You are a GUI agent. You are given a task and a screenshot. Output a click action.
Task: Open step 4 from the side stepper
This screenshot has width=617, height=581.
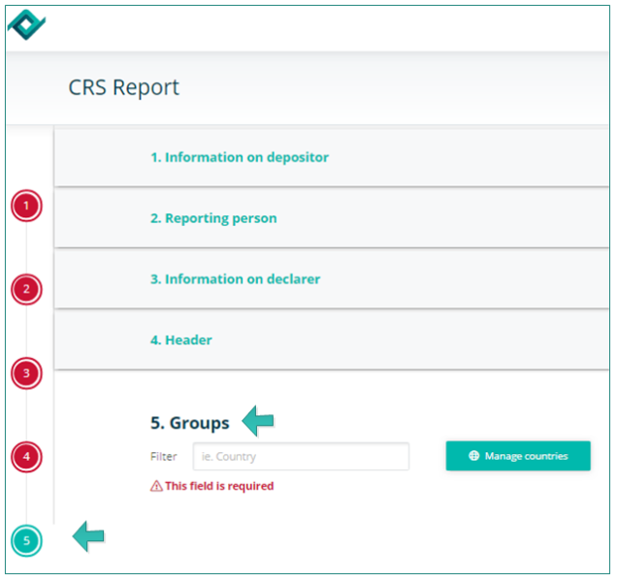pyautogui.click(x=27, y=456)
